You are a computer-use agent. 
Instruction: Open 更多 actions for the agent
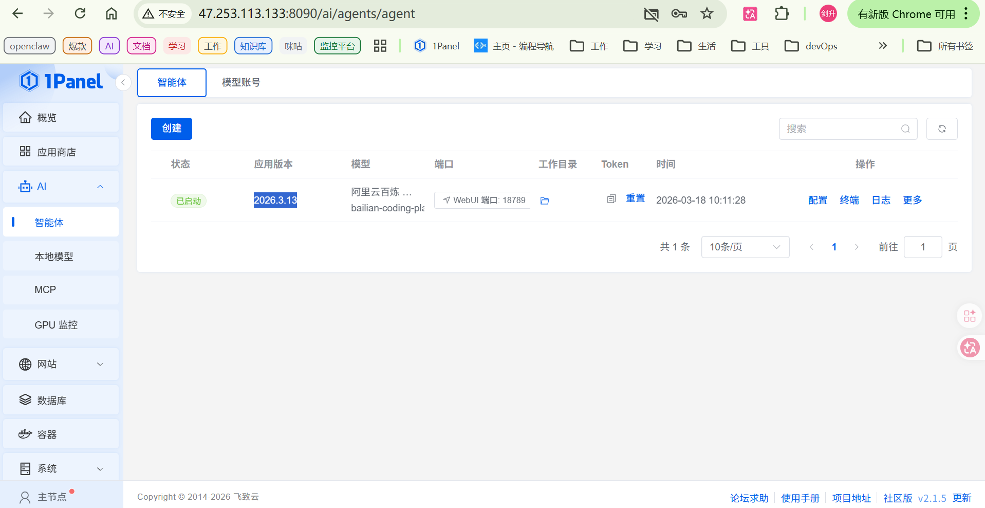912,200
